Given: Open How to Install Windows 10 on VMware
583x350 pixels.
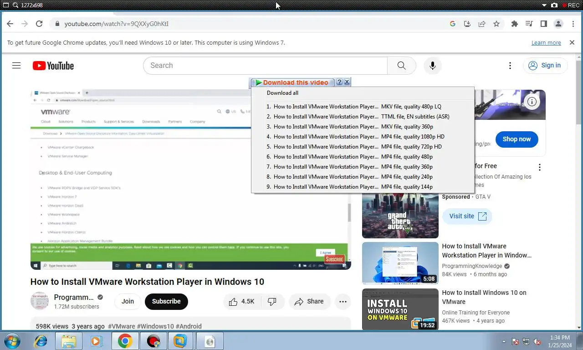Looking at the screenshot, I should [484, 297].
